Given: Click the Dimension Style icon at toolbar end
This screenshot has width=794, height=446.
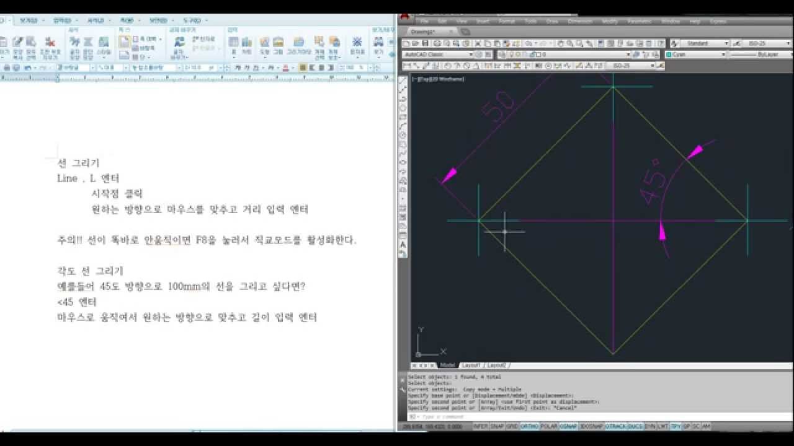Looking at the screenshot, I should (661, 66).
